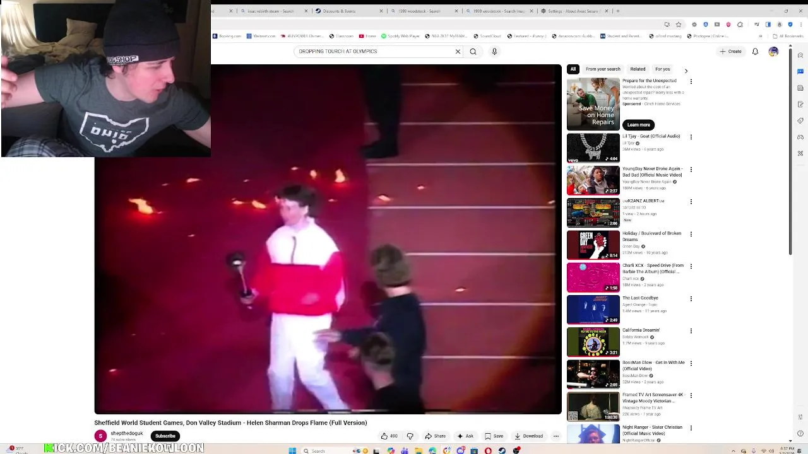Open the BossMan Dlow video thumbnail
Screen dimensions: 808x454
point(593,374)
